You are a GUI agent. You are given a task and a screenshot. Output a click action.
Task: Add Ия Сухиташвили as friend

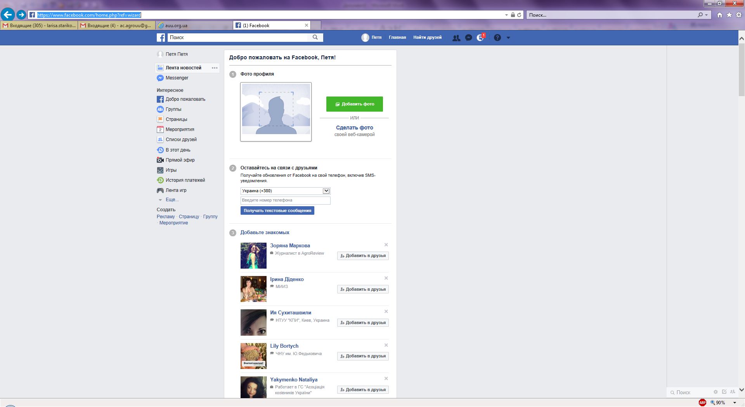(x=363, y=322)
